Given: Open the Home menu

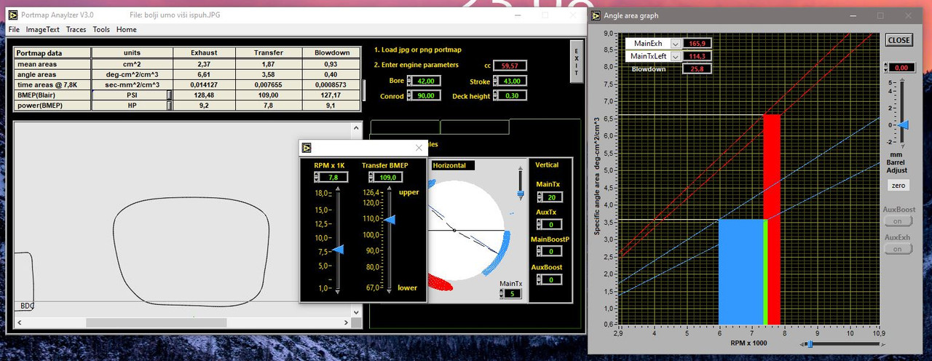Looking at the screenshot, I should [126, 30].
